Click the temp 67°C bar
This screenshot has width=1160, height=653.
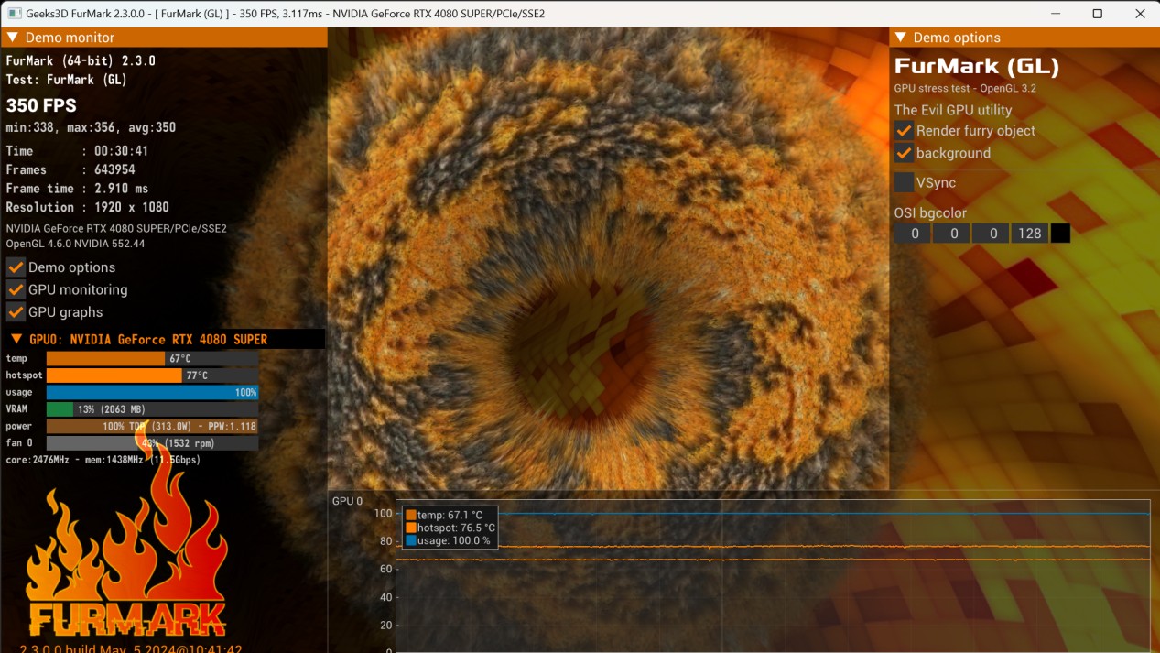(152, 358)
